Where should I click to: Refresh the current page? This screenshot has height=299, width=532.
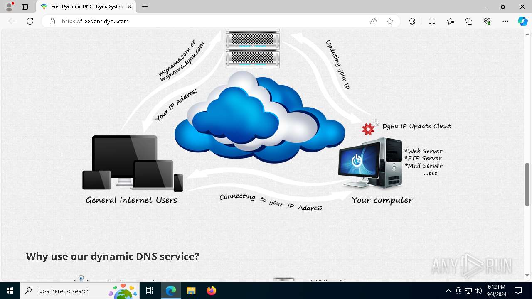click(30, 21)
